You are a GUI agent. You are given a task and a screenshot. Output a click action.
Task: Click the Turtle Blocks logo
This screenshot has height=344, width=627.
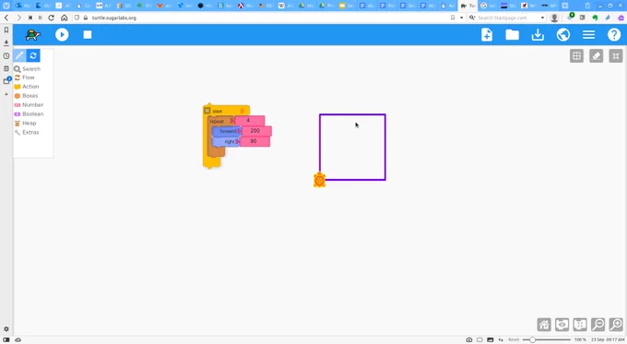coord(32,35)
